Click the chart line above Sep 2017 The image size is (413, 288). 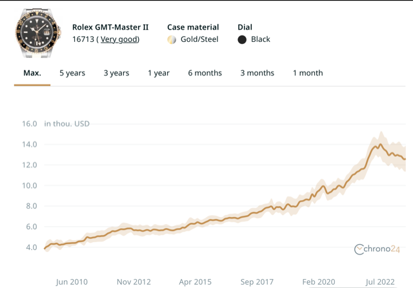tap(257, 211)
